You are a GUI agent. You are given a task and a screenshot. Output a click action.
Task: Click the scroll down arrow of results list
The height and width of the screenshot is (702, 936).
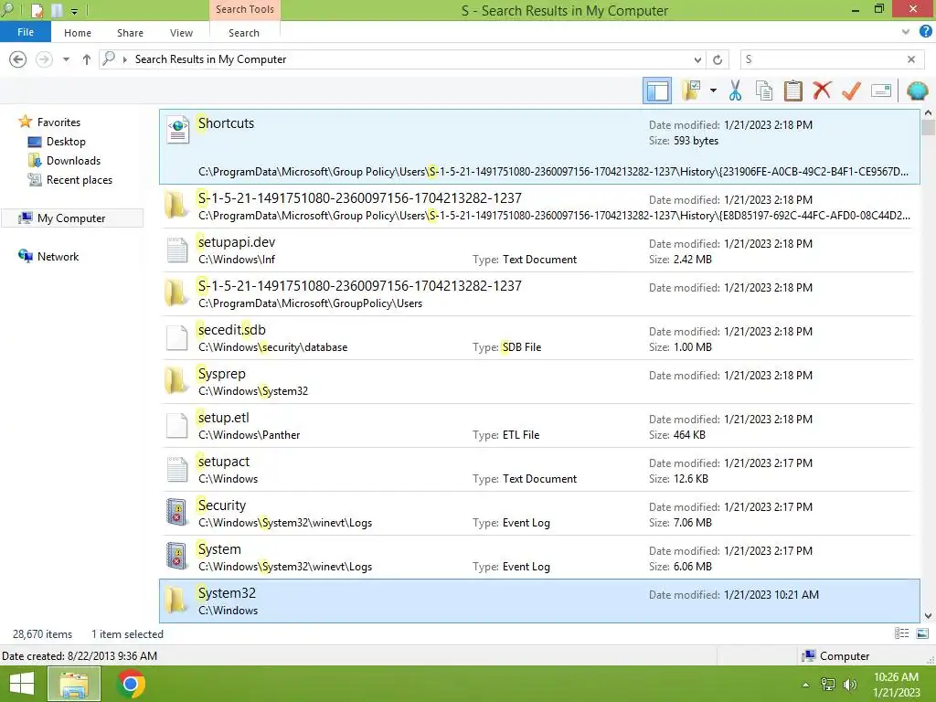[x=928, y=616]
